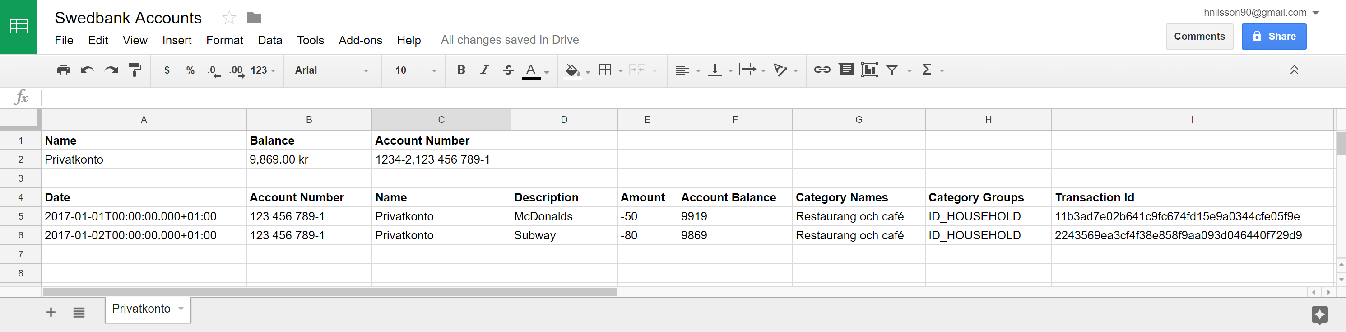Image resolution: width=1346 pixels, height=332 pixels.
Task: Toggle bold formatting
Action: [461, 70]
